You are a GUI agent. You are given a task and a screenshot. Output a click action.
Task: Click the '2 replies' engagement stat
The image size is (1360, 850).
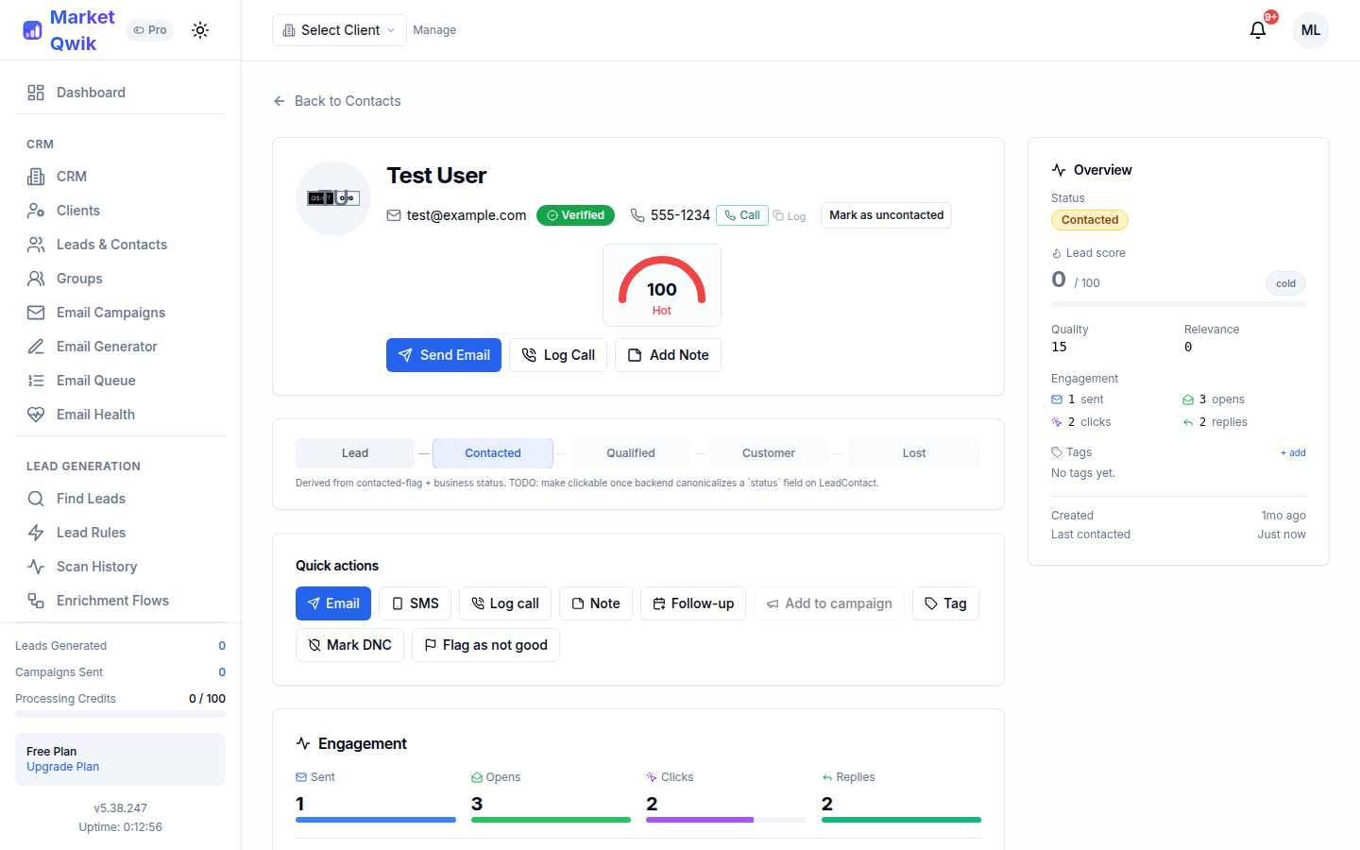(x=1215, y=422)
